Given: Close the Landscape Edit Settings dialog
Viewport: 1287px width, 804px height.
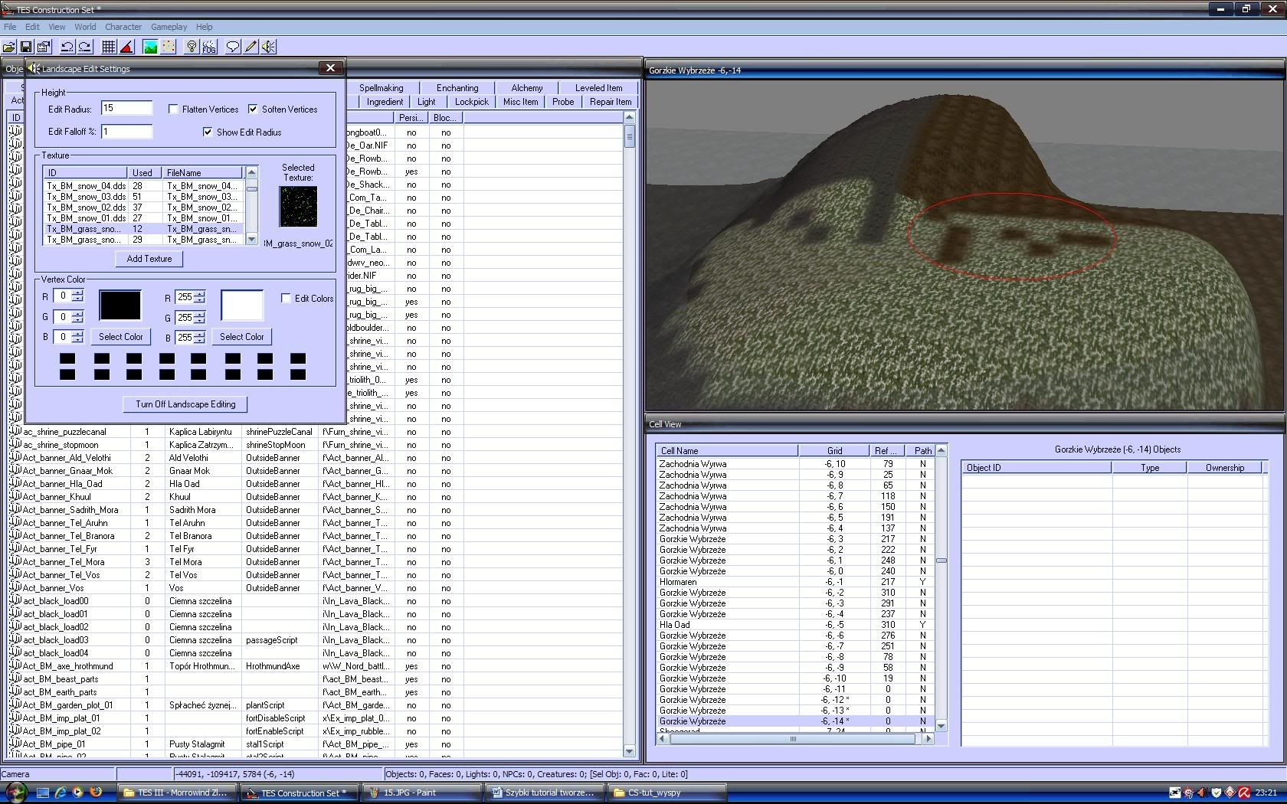Looking at the screenshot, I should (330, 68).
